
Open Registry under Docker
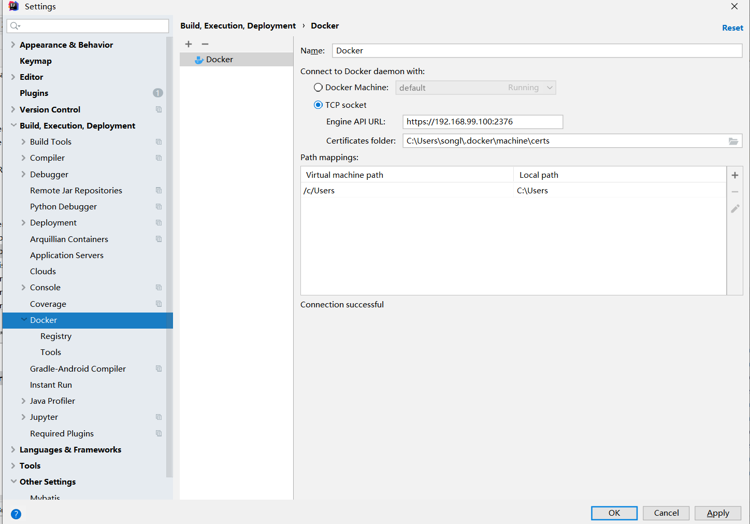[x=56, y=336]
